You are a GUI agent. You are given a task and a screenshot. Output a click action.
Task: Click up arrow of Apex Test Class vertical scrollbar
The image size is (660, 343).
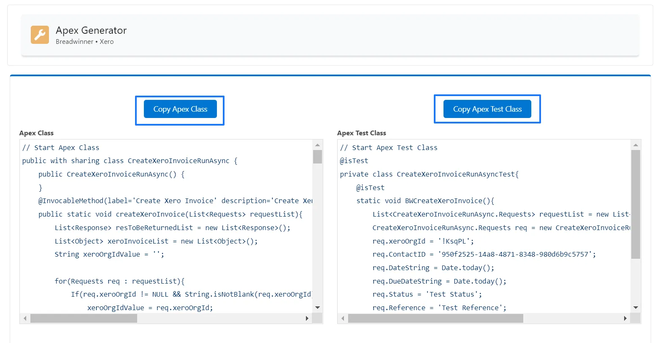636,145
